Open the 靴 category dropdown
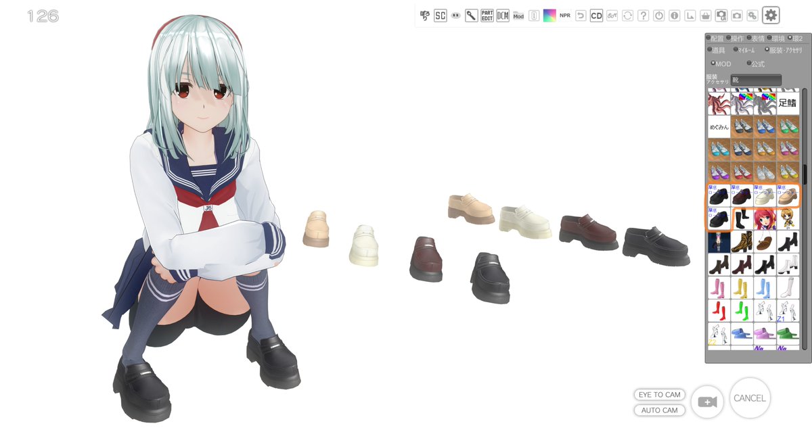The height and width of the screenshot is (432, 812). point(756,80)
